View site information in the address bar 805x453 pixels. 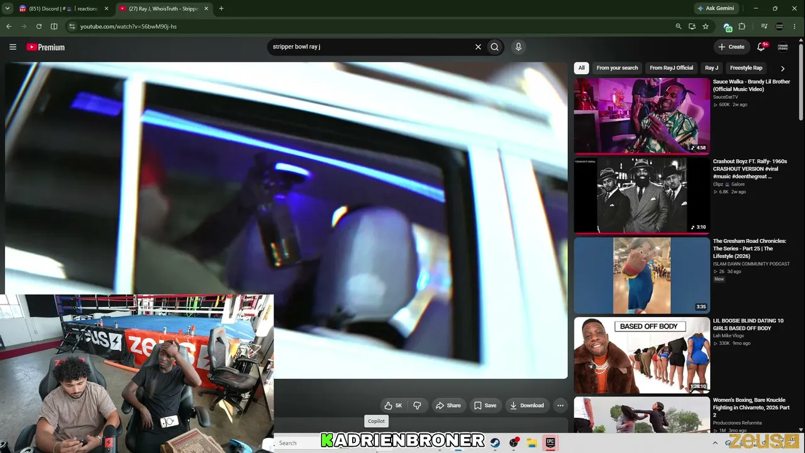pyautogui.click(x=72, y=26)
